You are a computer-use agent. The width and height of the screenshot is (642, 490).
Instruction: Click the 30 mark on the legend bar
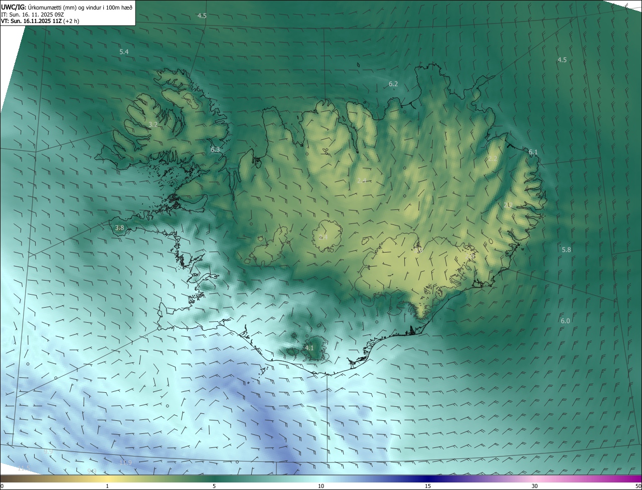pos(535,486)
